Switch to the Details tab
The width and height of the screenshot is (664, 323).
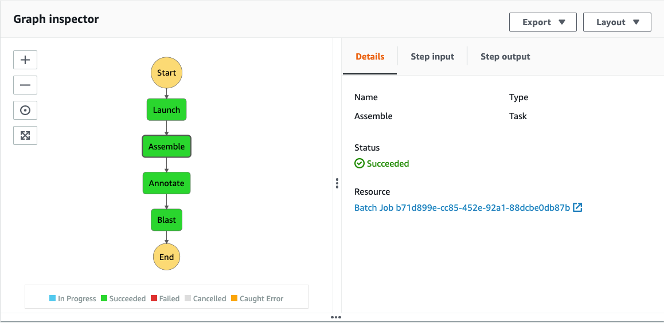click(x=370, y=57)
